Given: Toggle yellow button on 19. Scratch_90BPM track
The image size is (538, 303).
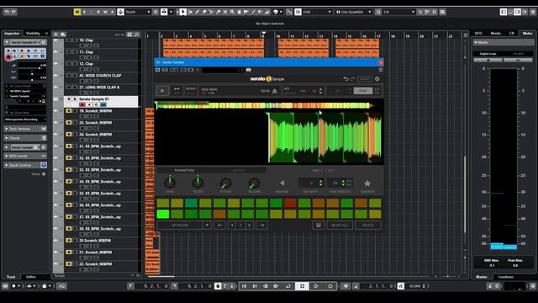Looking at the screenshot, I should pyautogui.click(x=69, y=111).
